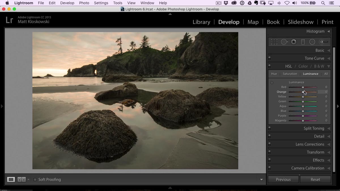Open the Before/After view options dropdown
The height and width of the screenshot is (191, 340).
tap(28, 180)
